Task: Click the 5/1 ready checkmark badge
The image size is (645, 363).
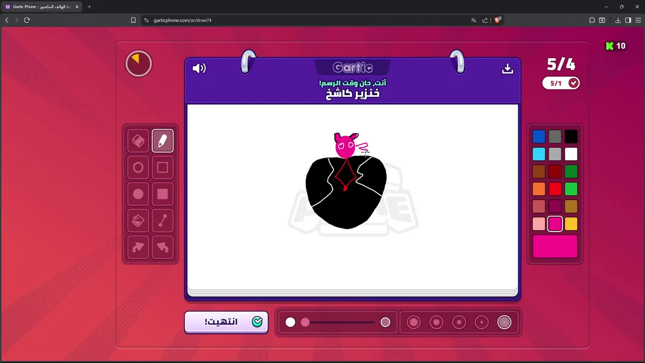Action: tap(561, 83)
